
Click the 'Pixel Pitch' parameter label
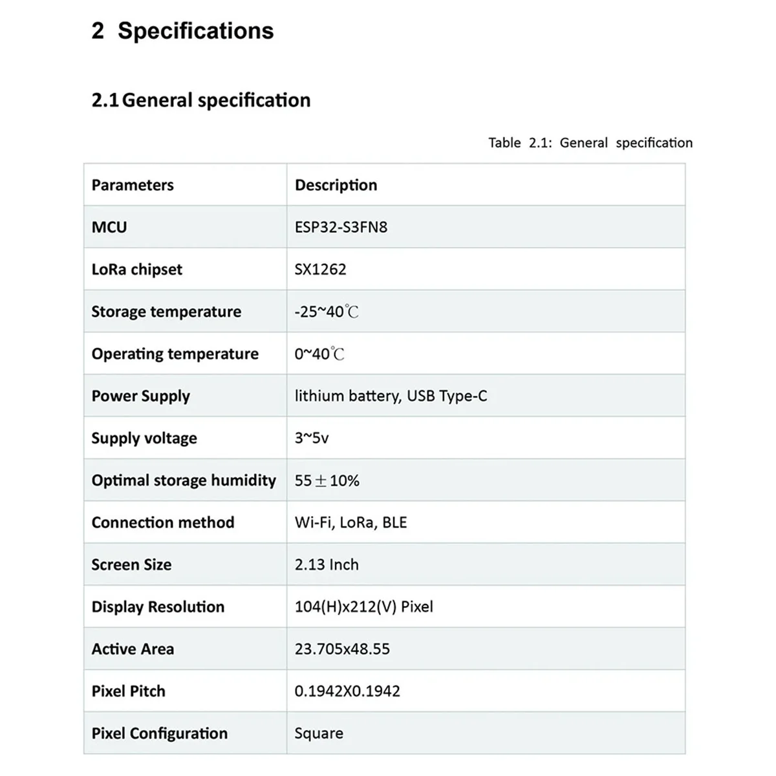pyautogui.click(x=128, y=691)
